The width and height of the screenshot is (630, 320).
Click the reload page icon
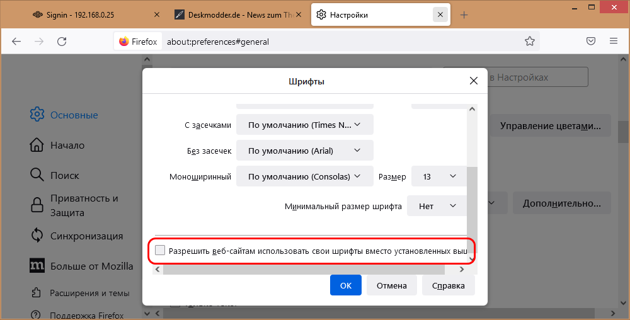pyautogui.click(x=62, y=42)
